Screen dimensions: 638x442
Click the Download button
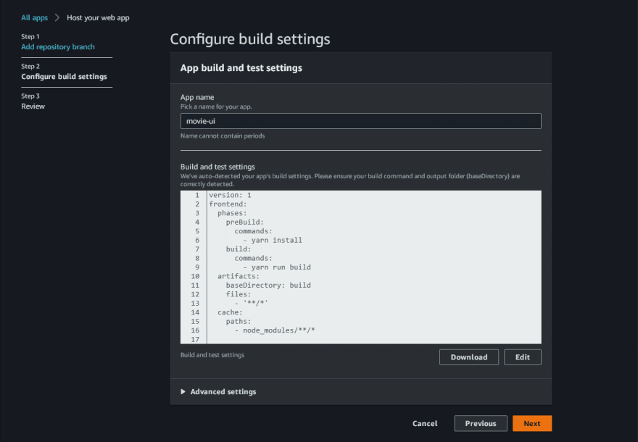(x=469, y=357)
